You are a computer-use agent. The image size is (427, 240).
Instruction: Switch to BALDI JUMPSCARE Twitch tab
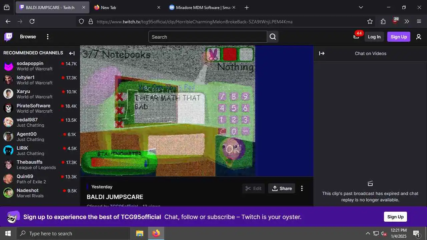click(52, 7)
